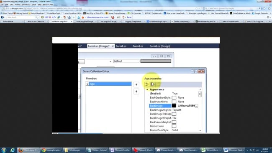The image size is (272, 153).
Task: Click the move-down arrow button in Series Collection Editor
Action: (136, 92)
